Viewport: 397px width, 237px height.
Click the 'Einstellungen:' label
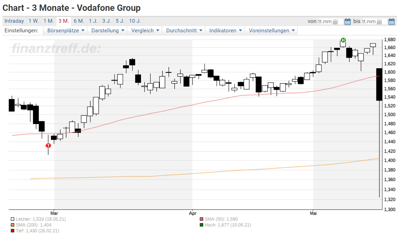point(21,31)
